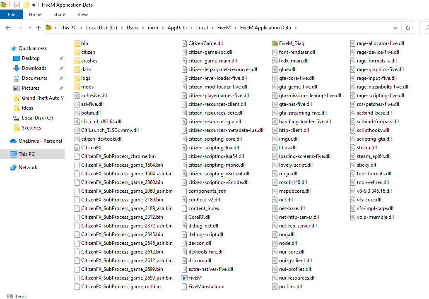
Task: Click the search box magnifier
Action: (427, 28)
